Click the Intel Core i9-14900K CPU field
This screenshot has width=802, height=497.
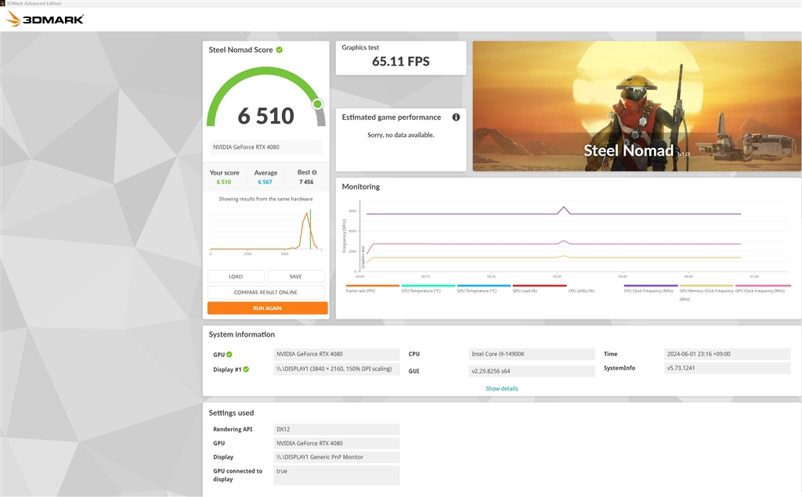coord(532,354)
